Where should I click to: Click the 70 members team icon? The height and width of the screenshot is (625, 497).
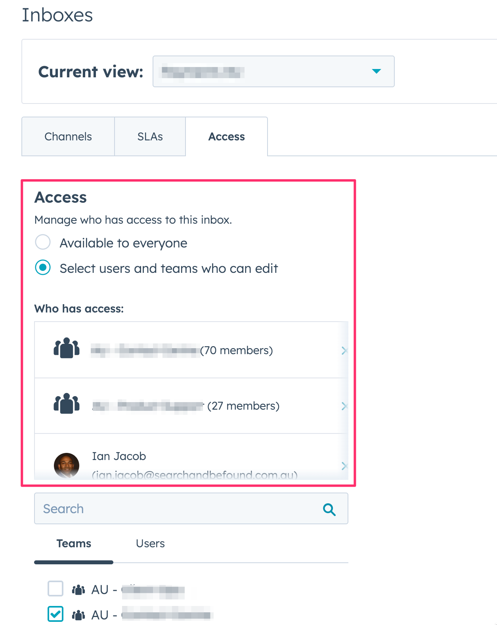67,349
